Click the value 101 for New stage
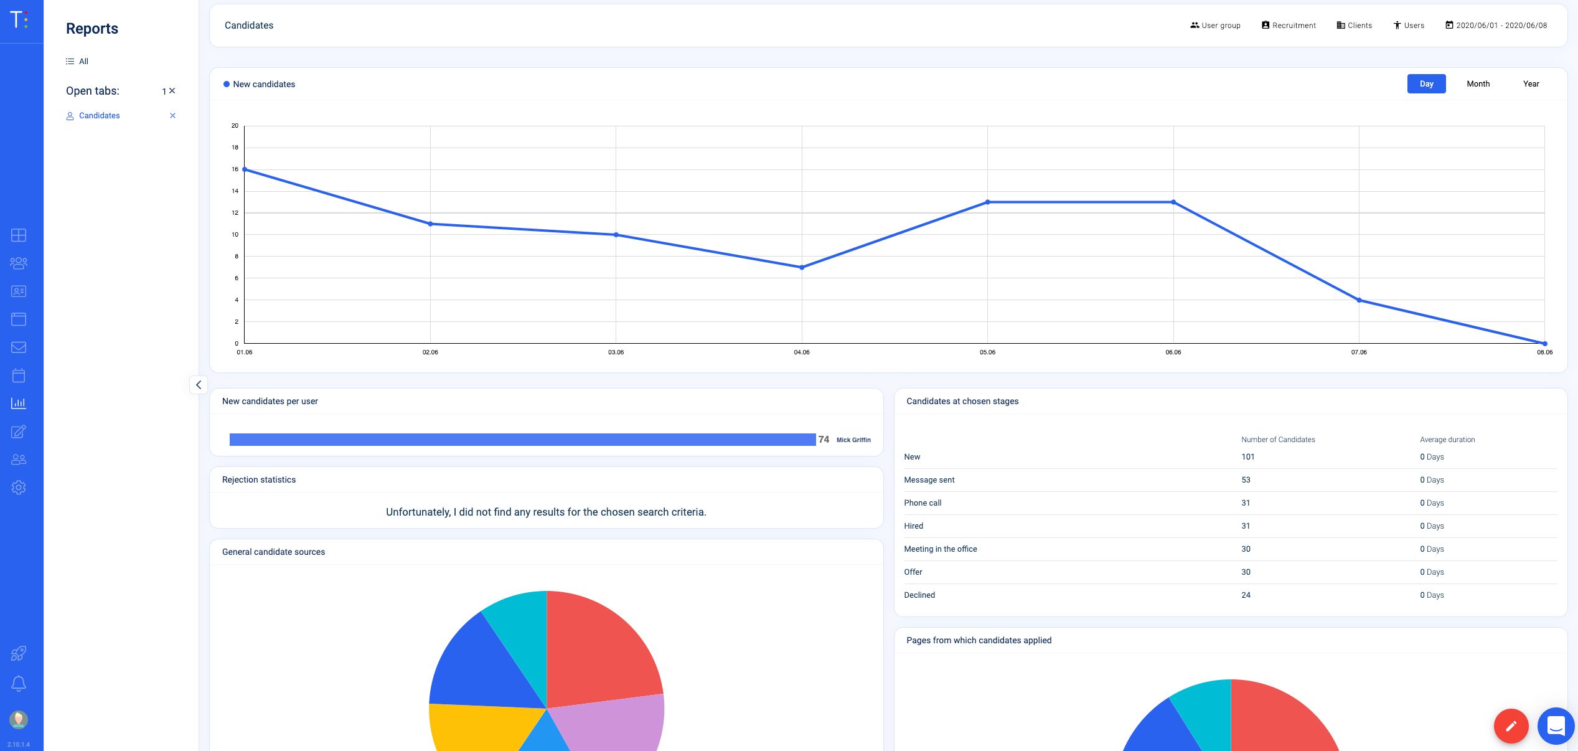This screenshot has height=751, width=1578. click(1247, 457)
